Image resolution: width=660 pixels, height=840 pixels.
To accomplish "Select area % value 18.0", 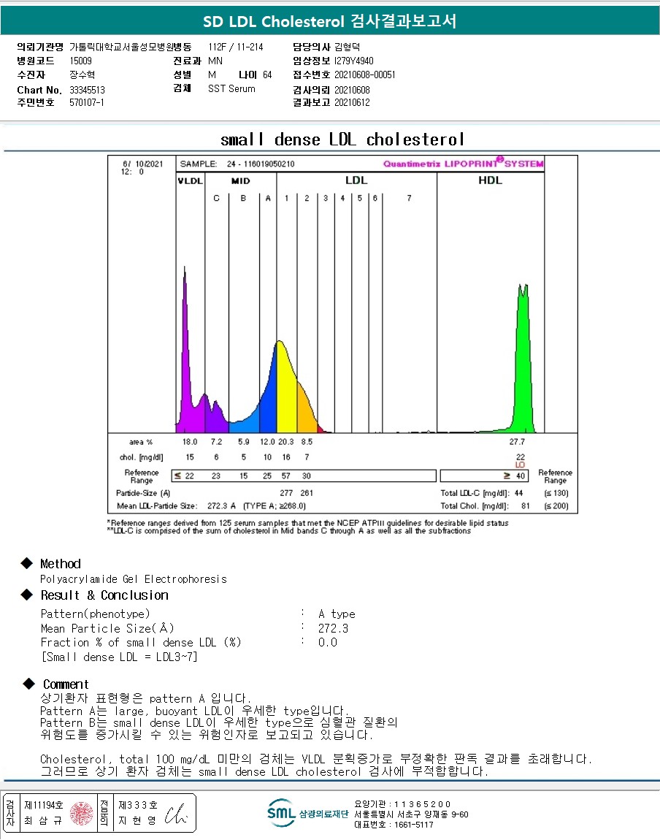I will (x=190, y=442).
